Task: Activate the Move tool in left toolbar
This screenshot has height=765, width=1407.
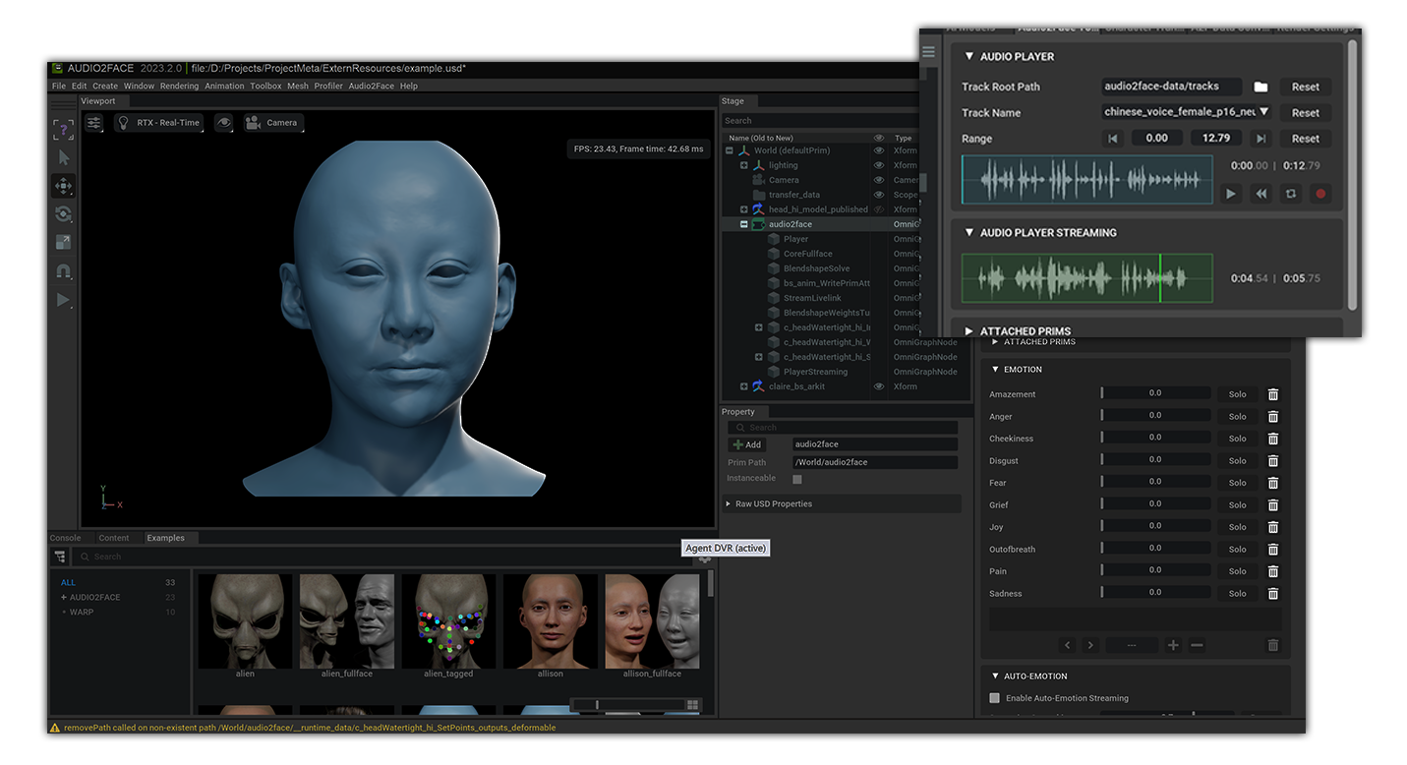Action: click(x=63, y=186)
